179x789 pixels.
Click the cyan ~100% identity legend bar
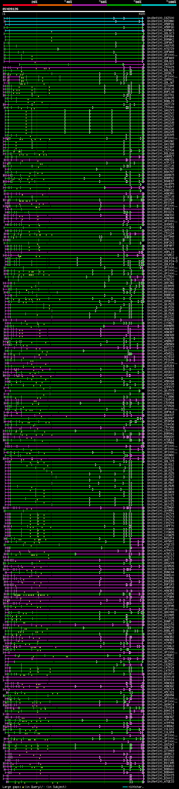pos(159,5)
